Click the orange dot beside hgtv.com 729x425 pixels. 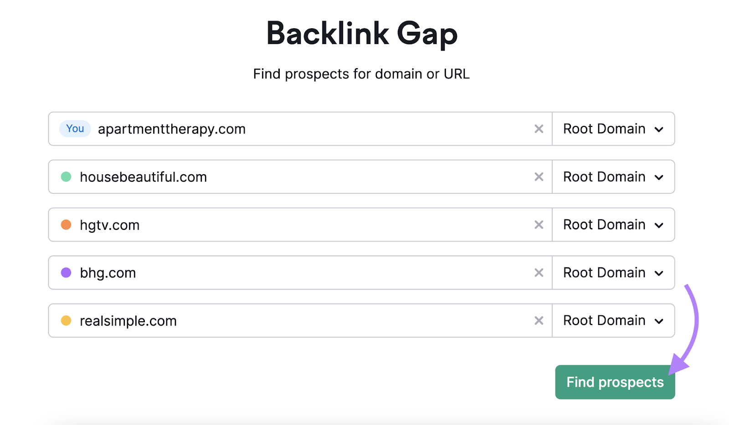click(67, 225)
